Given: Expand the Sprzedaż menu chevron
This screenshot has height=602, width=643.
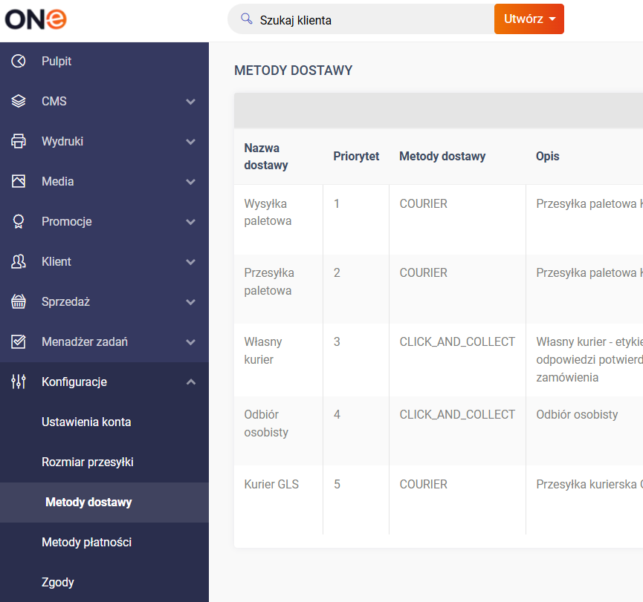Looking at the screenshot, I should coord(191,302).
